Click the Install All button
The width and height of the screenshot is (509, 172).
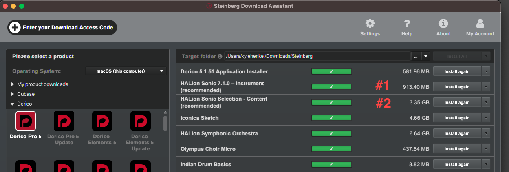pos(457,56)
